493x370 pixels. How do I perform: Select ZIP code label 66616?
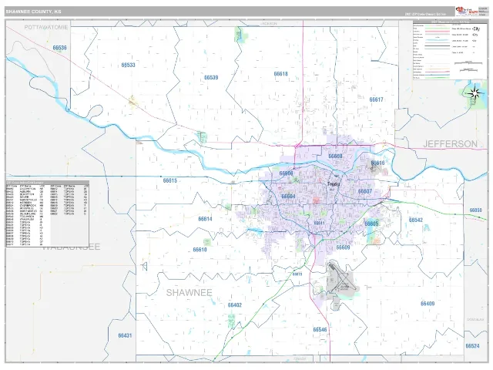pyautogui.click(x=378, y=163)
